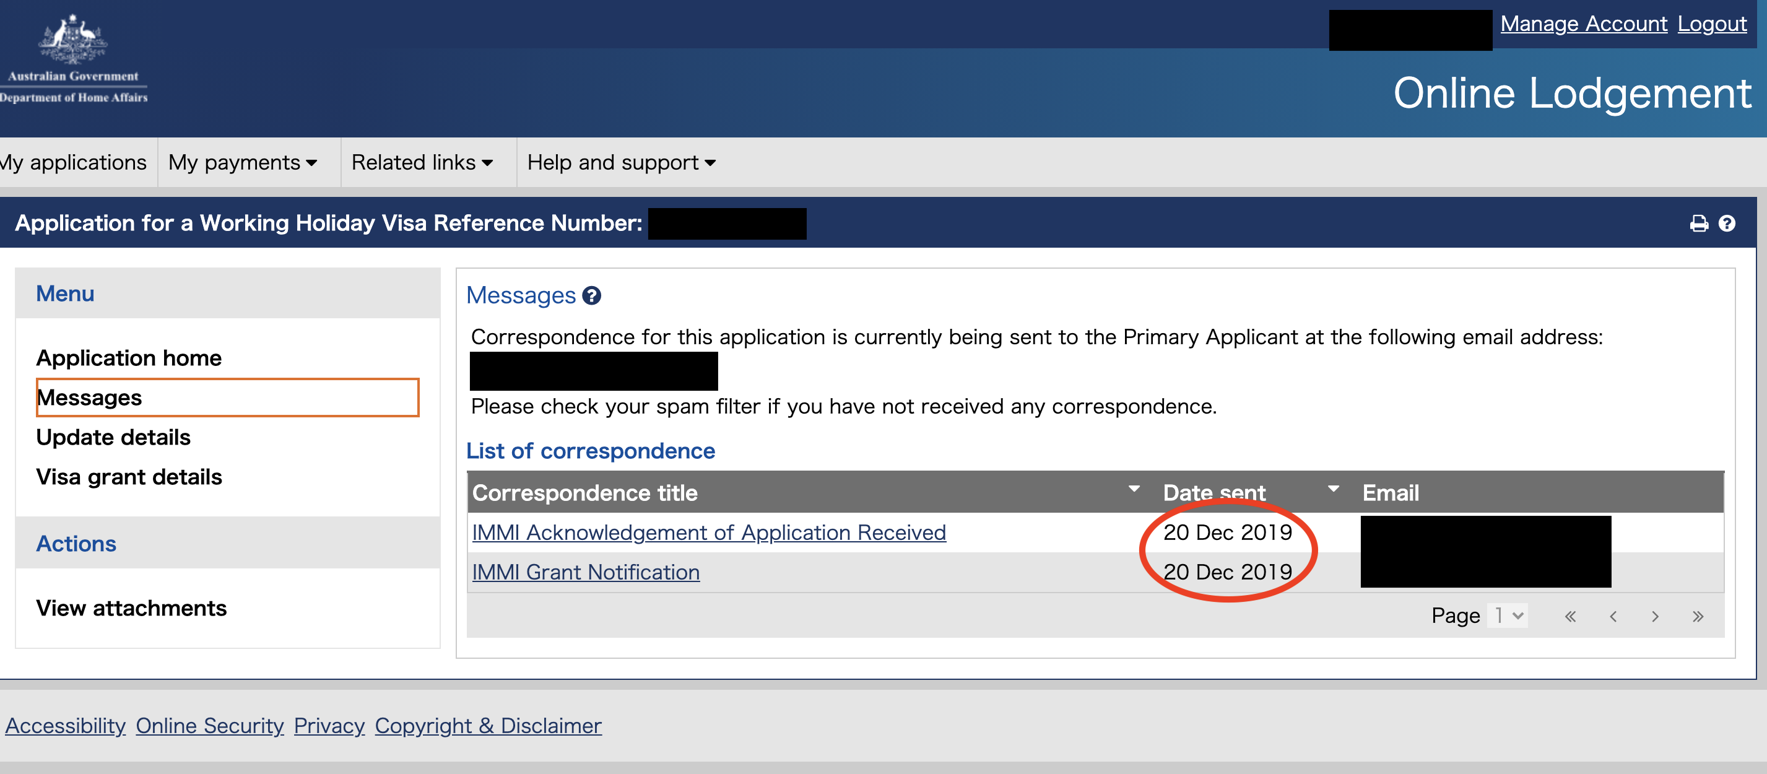The image size is (1767, 774).
Task: Sort by Correspondence title column arrow
Action: pos(1134,489)
